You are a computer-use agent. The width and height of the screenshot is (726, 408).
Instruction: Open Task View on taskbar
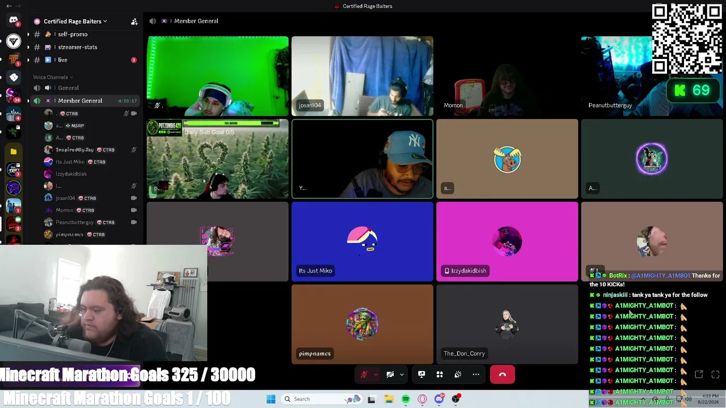click(372, 399)
